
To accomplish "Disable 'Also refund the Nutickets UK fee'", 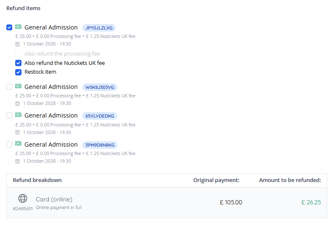I will (19, 63).
